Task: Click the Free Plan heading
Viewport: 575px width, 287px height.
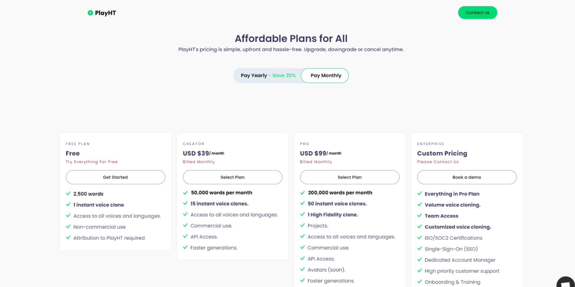Action: (x=78, y=143)
